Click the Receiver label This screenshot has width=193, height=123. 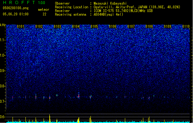[62, 11]
